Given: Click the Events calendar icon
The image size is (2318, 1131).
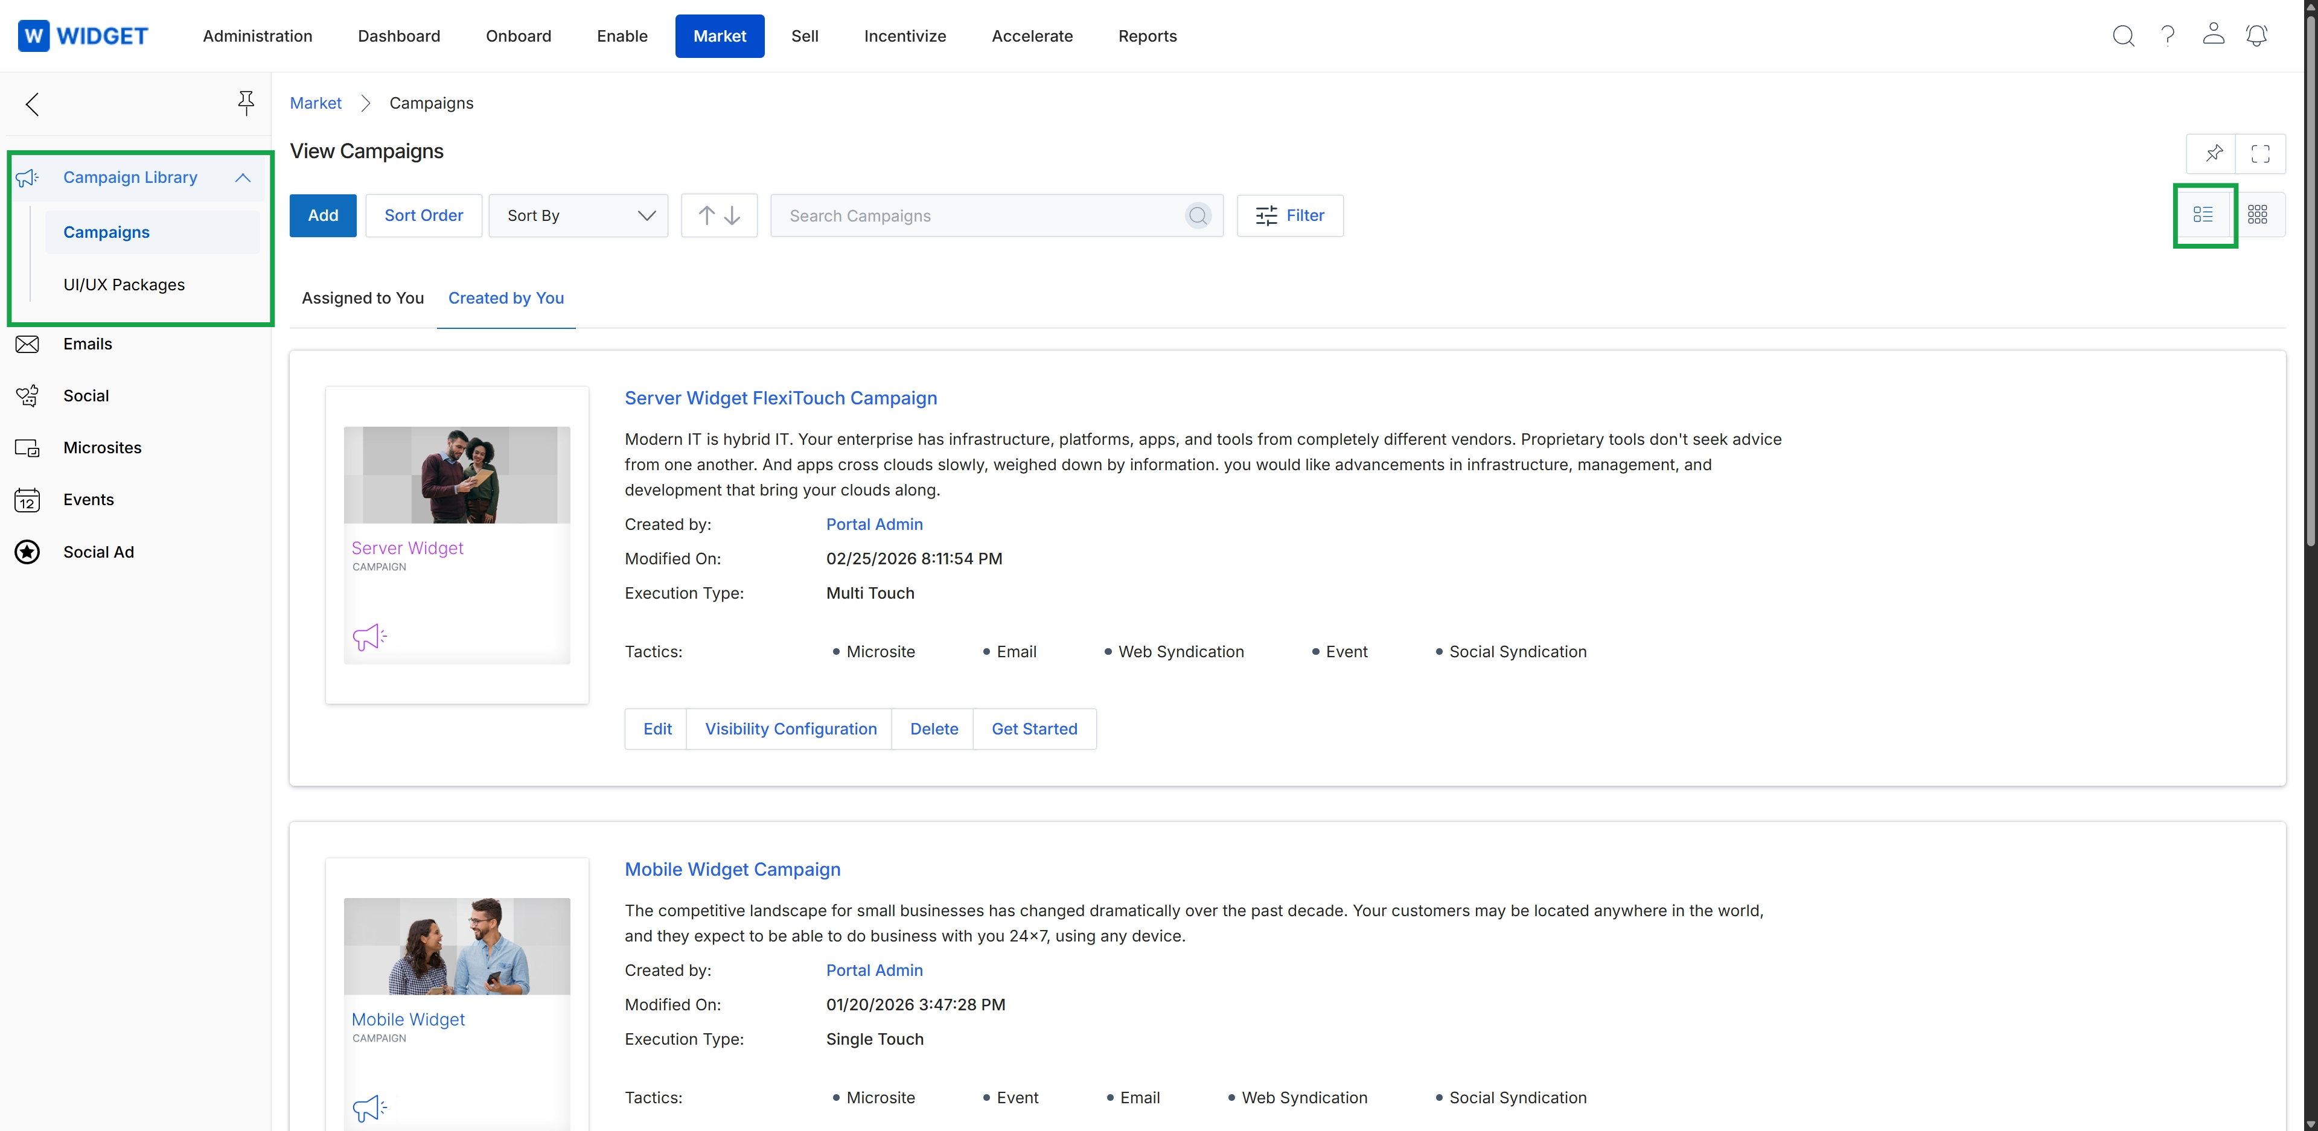Looking at the screenshot, I should pos(27,499).
